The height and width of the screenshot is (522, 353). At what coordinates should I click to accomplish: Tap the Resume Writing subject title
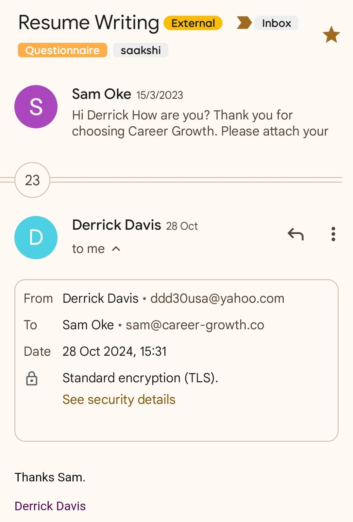pyautogui.click(x=89, y=23)
